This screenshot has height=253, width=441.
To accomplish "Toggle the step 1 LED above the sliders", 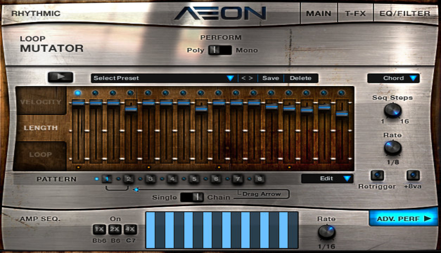I will 78,93.
